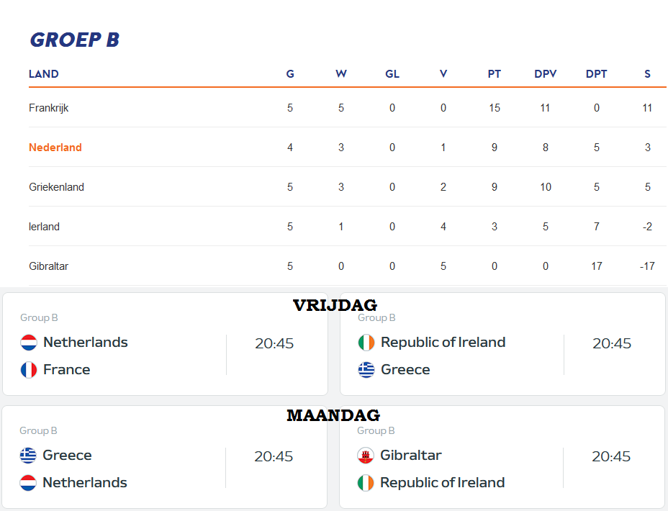The width and height of the screenshot is (668, 511).
Task: Click Greece flag in Monday Netherlands match
Action: (28, 455)
